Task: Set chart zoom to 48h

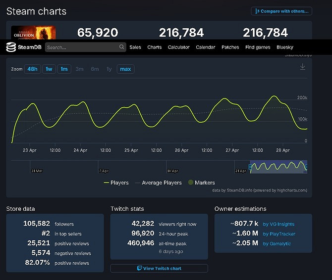Action: click(x=32, y=69)
